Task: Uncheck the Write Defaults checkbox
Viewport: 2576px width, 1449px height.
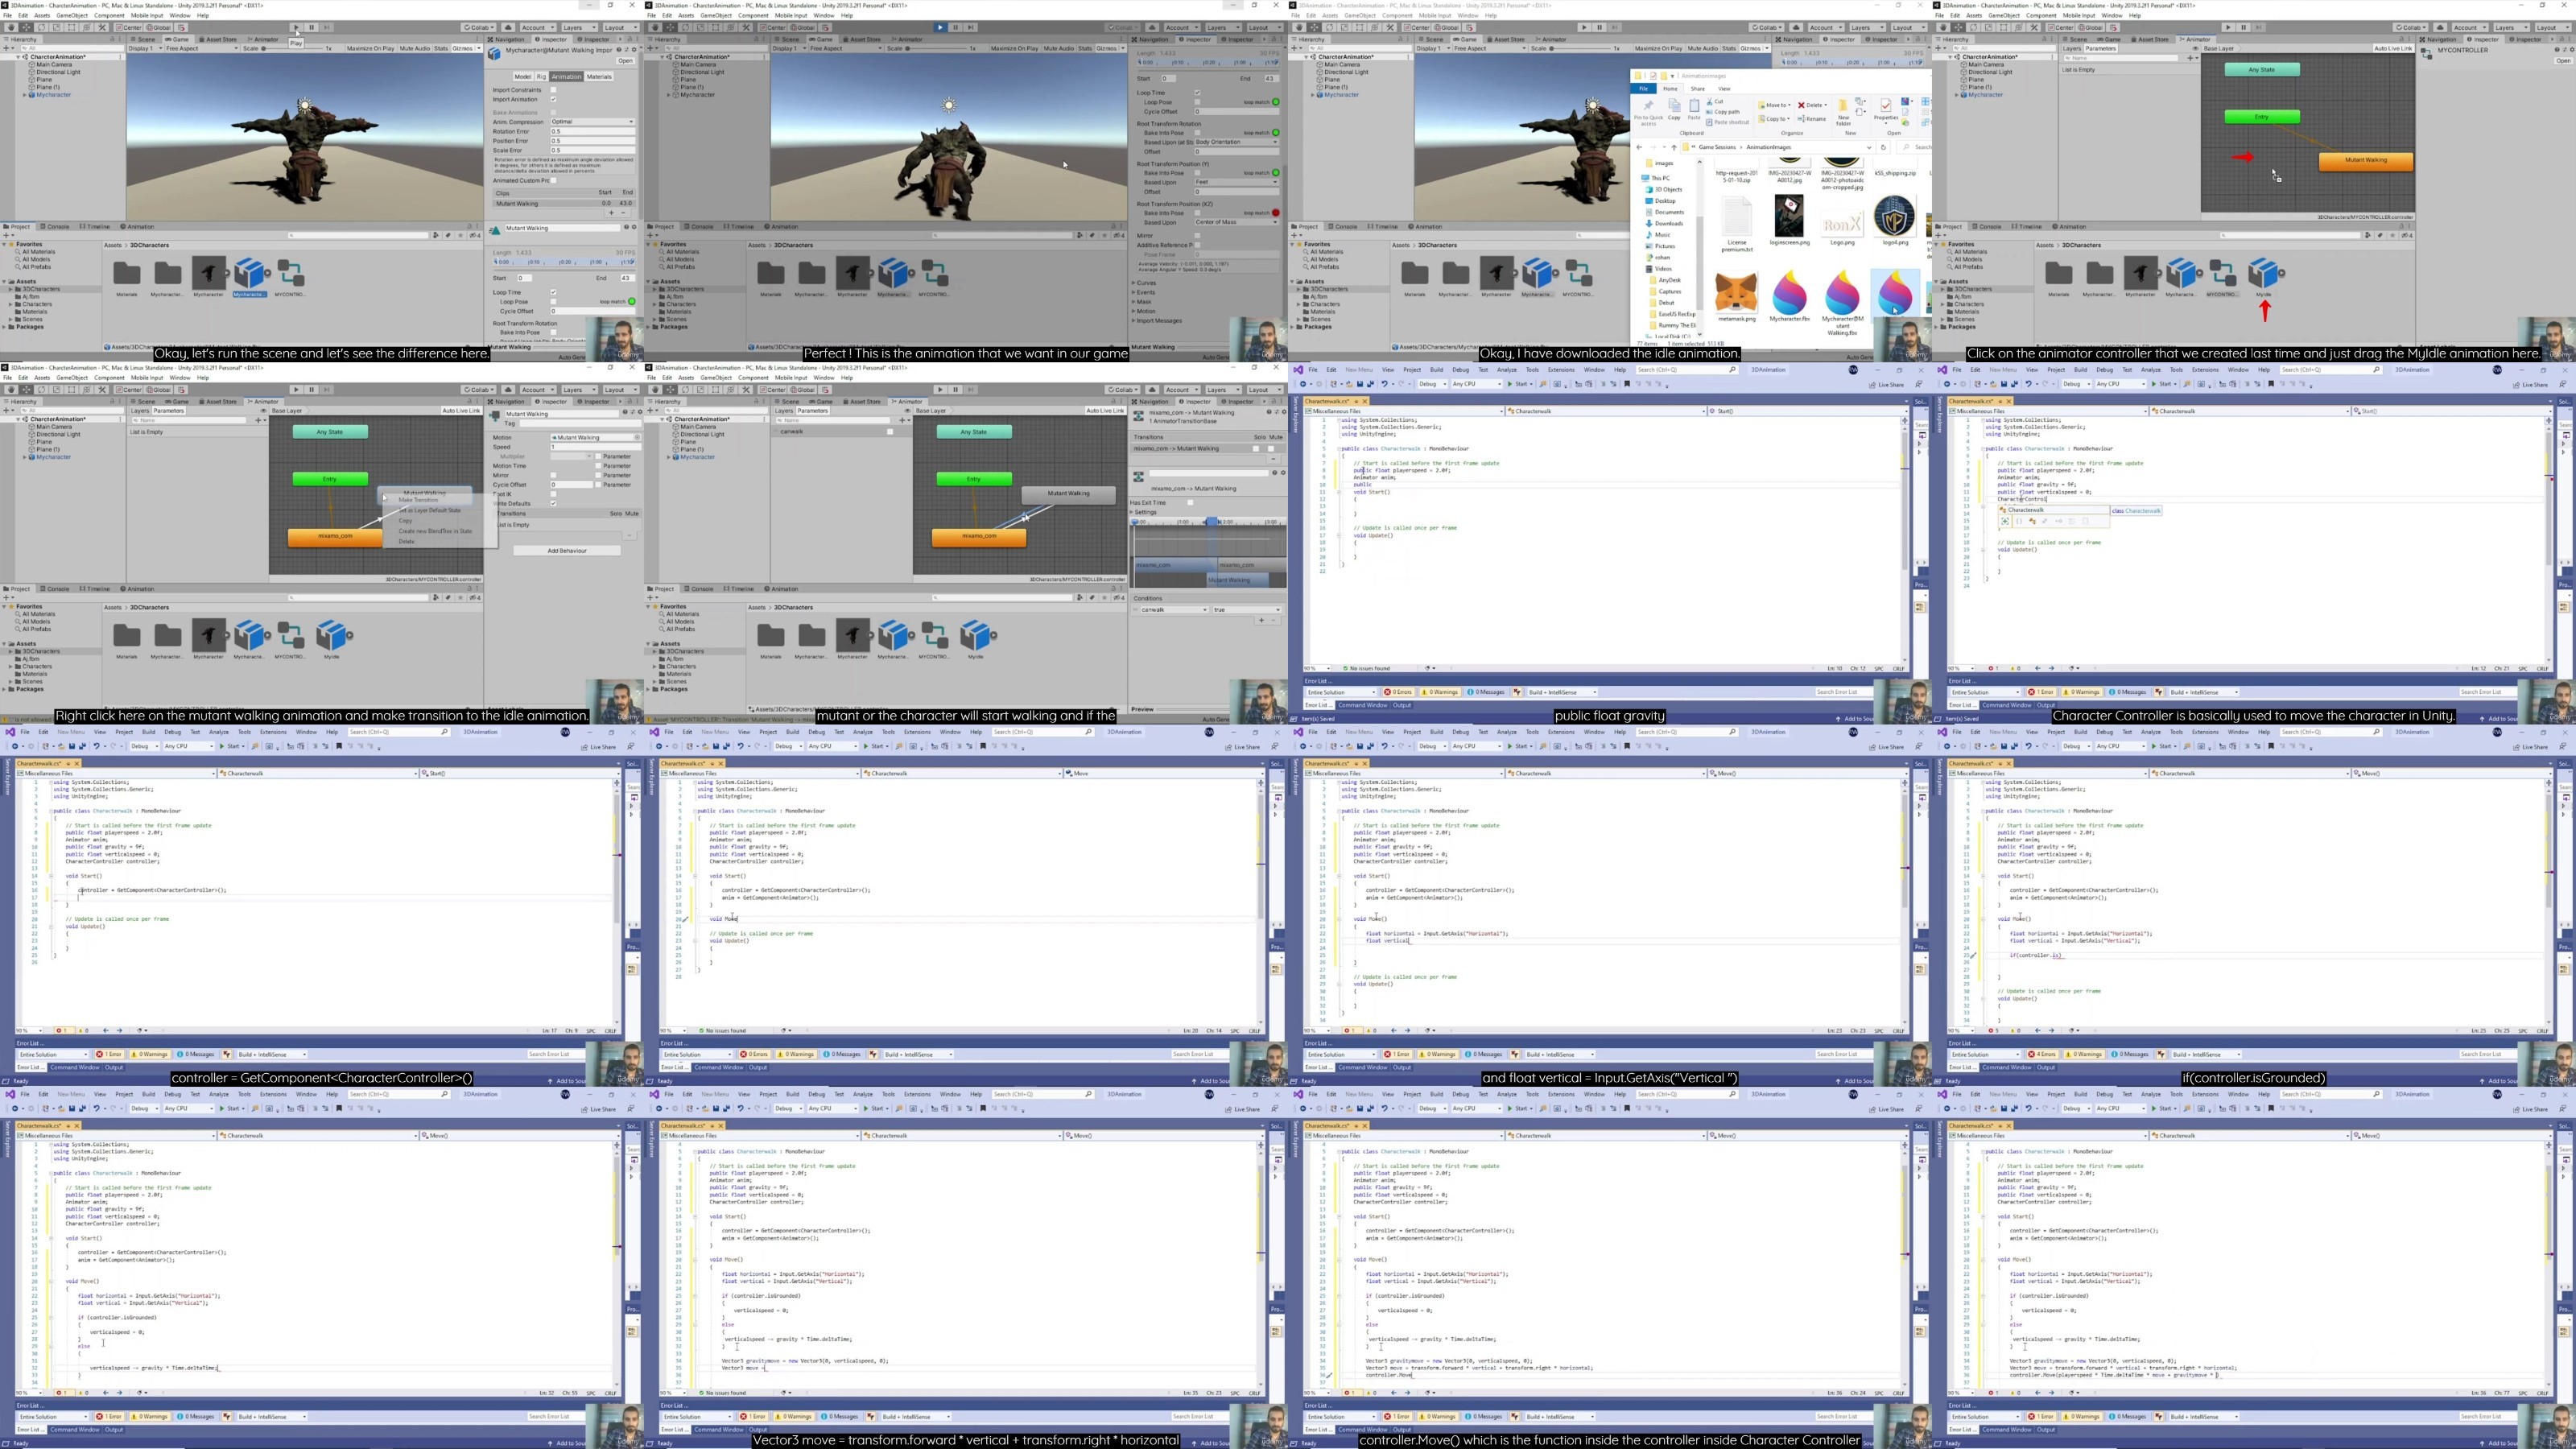Action: (x=553, y=503)
